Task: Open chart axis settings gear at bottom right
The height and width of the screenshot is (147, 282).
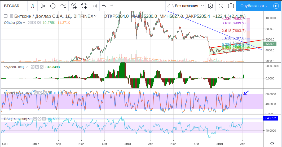Action: click(272, 144)
